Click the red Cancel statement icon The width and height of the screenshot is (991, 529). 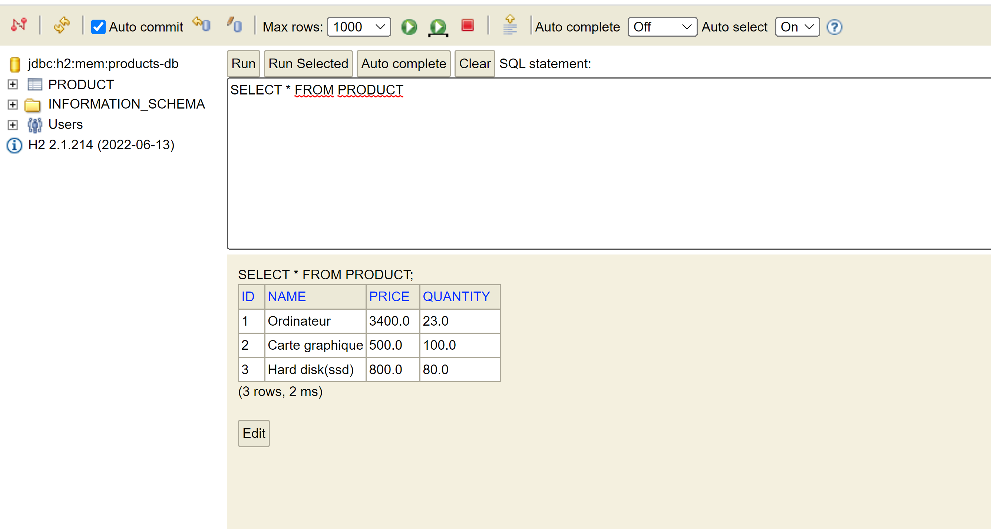click(x=468, y=26)
